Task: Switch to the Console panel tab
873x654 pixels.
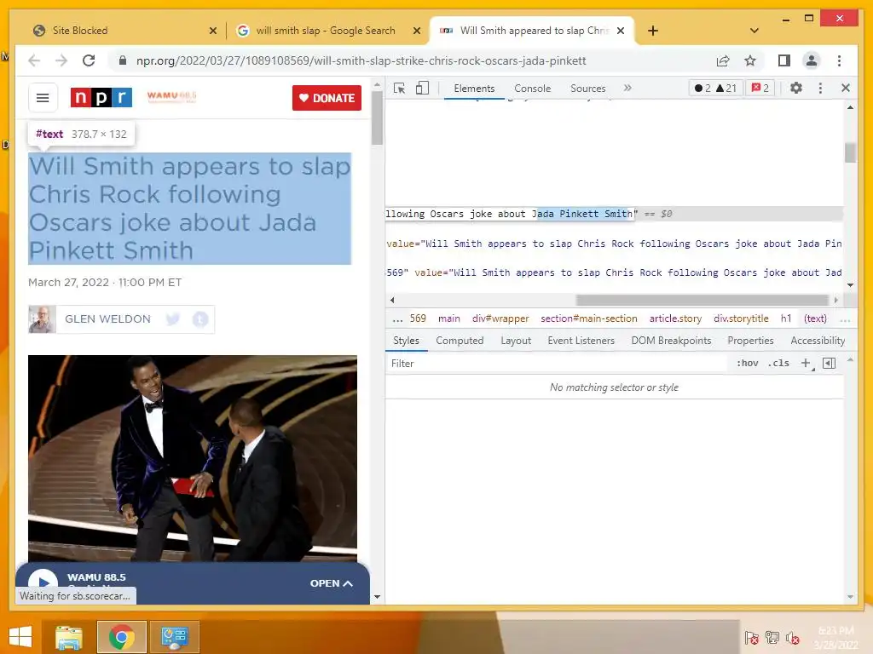Action: click(x=532, y=89)
